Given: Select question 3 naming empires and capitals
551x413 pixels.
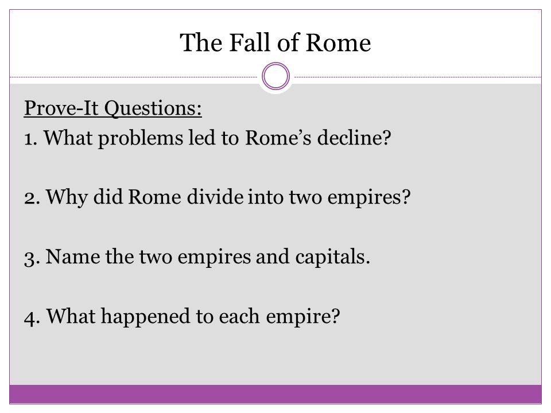Looking at the screenshot, I should 197,257.
